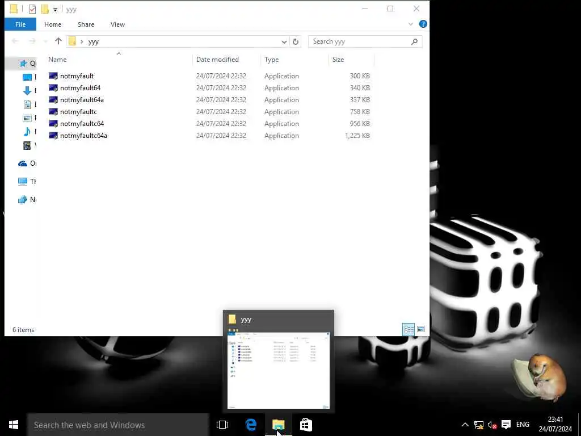Click the Windows Start button
This screenshot has width=581, height=436.
pyautogui.click(x=14, y=425)
